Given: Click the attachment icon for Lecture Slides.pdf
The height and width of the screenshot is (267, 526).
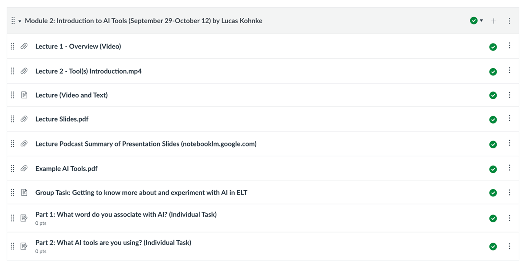Looking at the screenshot, I should (24, 119).
